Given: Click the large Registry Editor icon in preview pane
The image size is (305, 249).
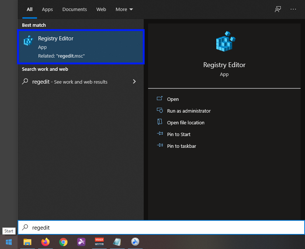Looking at the screenshot, I should tap(224, 41).
